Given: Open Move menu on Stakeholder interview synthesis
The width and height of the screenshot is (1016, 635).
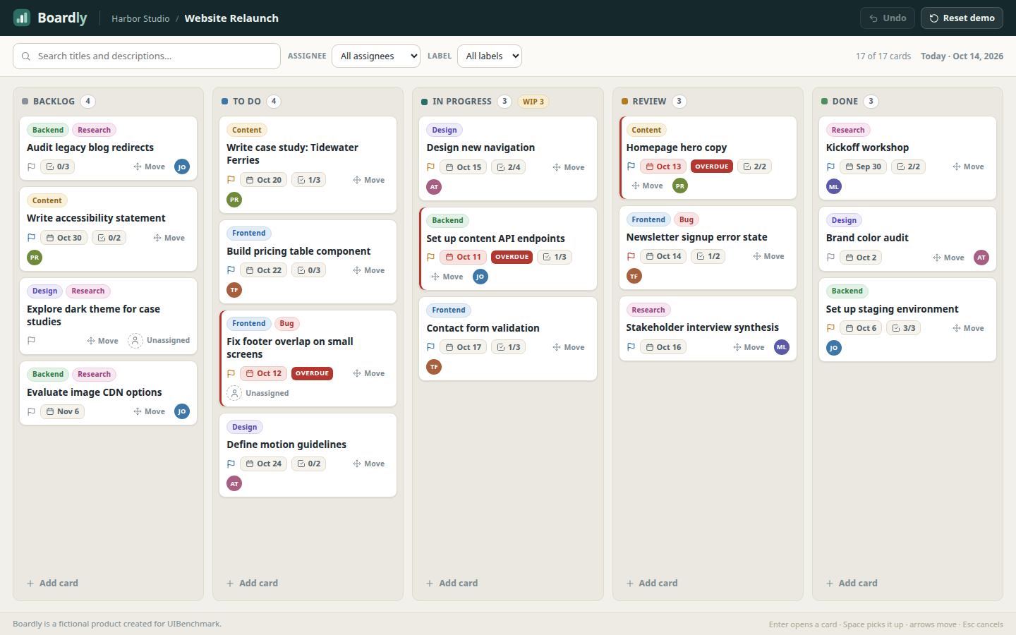Looking at the screenshot, I should (x=749, y=347).
